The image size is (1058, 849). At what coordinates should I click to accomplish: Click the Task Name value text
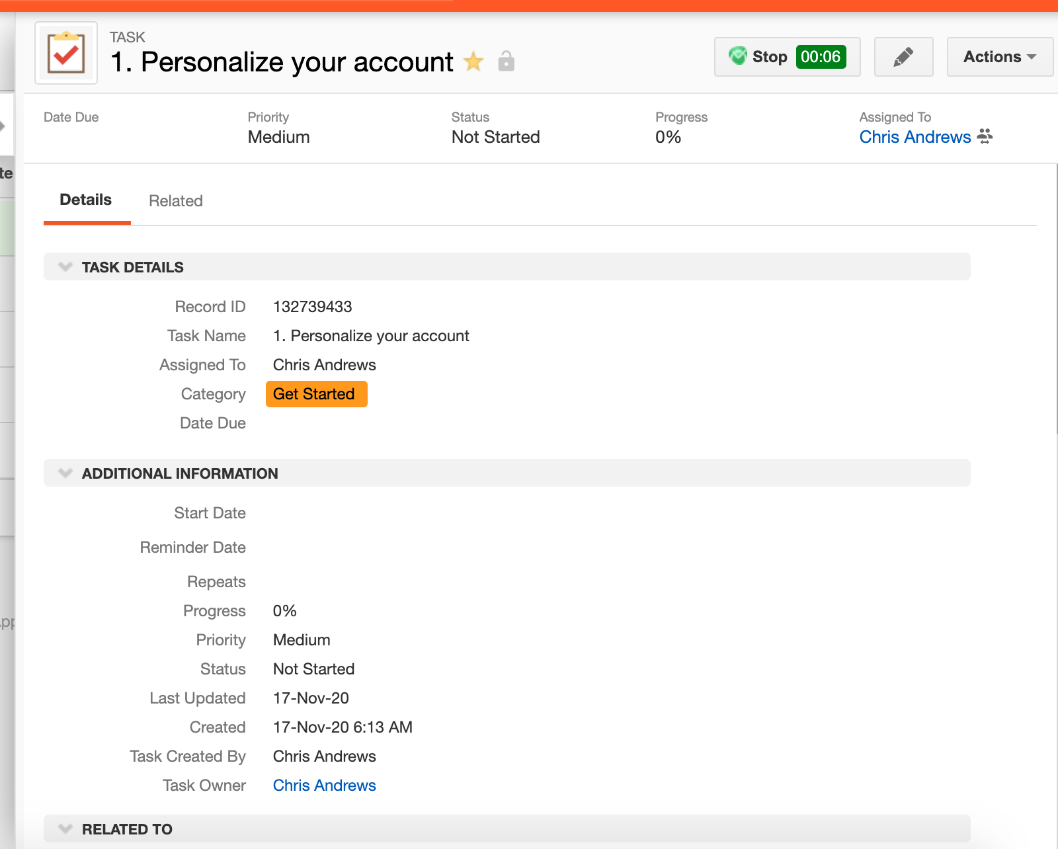pos(371,336)
